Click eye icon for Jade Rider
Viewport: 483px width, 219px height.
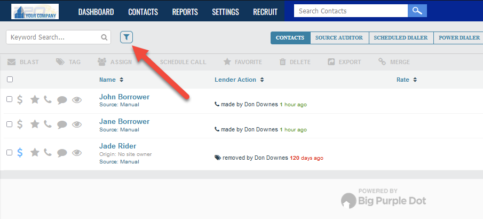[77, 153]
